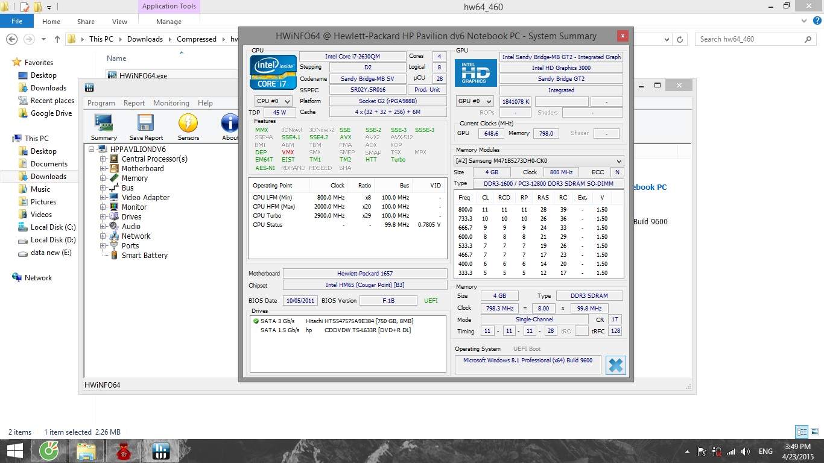Click the Explorer back arrow

[x=11, y=39]
